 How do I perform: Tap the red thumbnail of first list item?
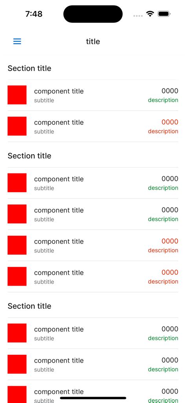pos(17,95)
